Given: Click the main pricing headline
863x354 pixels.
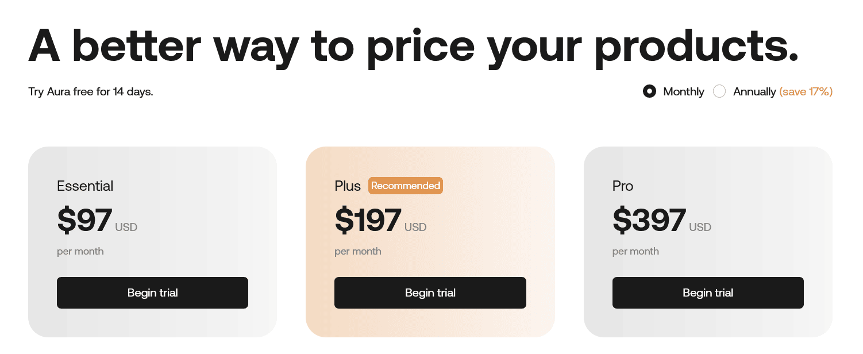Looking at the screenshot, I should tap(413, 46).
